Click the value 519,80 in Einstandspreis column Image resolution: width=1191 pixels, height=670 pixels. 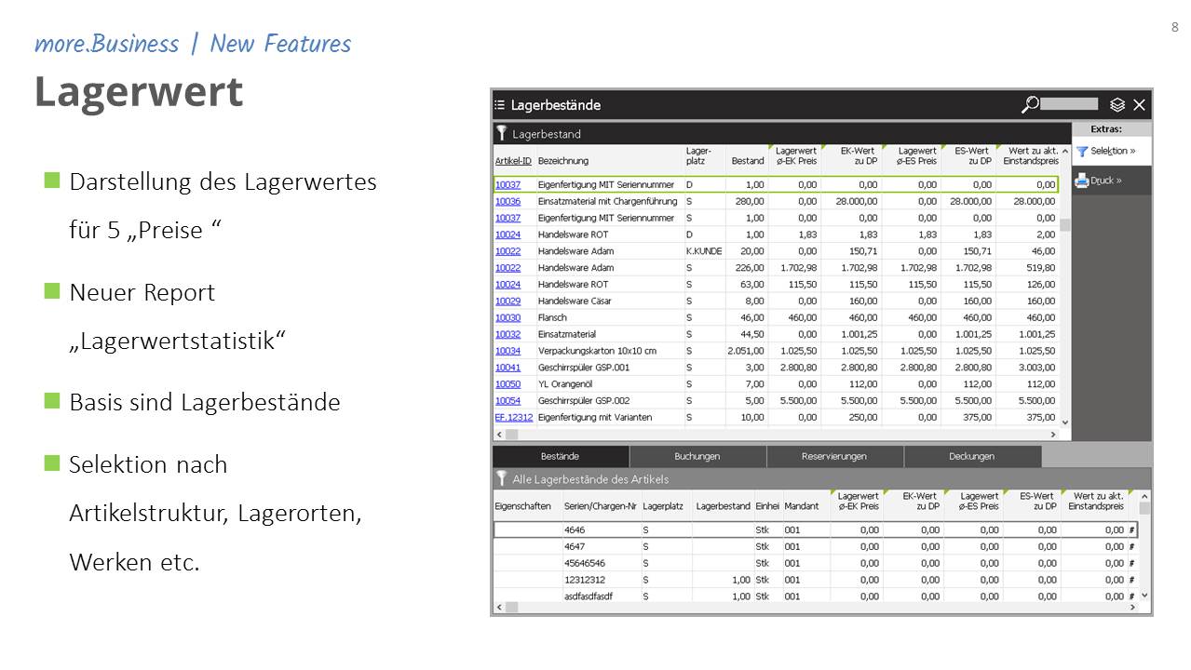pos(1040,268)
